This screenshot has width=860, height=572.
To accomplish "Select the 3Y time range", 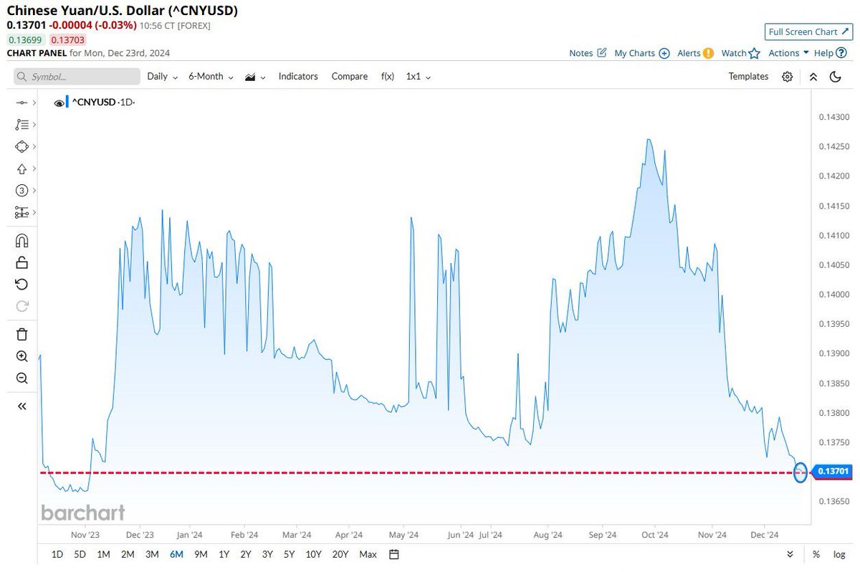I will (267, 554).
